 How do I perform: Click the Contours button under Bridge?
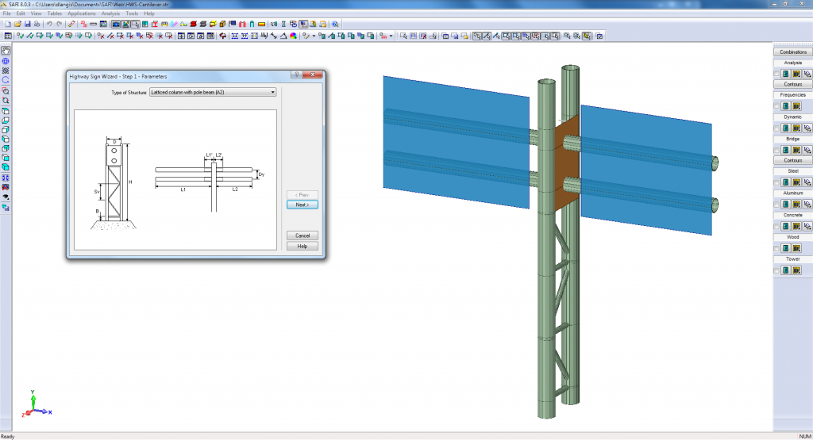coord(793,160)
